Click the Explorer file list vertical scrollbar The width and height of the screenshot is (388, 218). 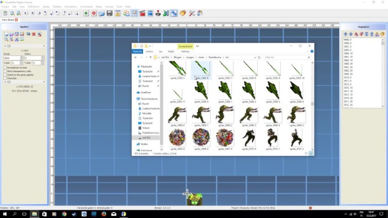point(312,104)
